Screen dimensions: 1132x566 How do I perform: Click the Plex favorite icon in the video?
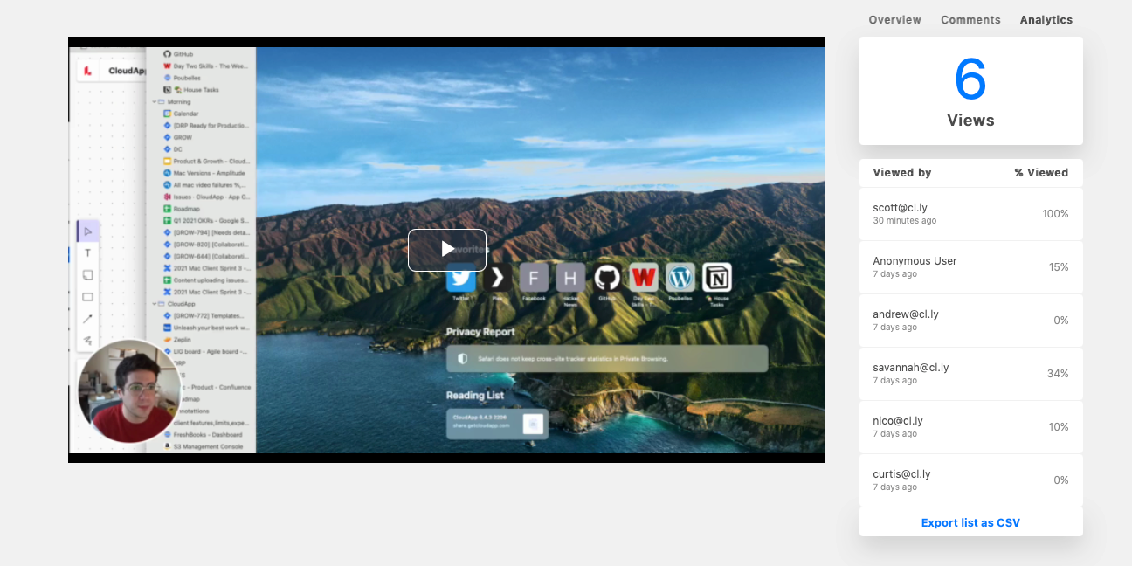pyautogui.click(x=498, y=278)
